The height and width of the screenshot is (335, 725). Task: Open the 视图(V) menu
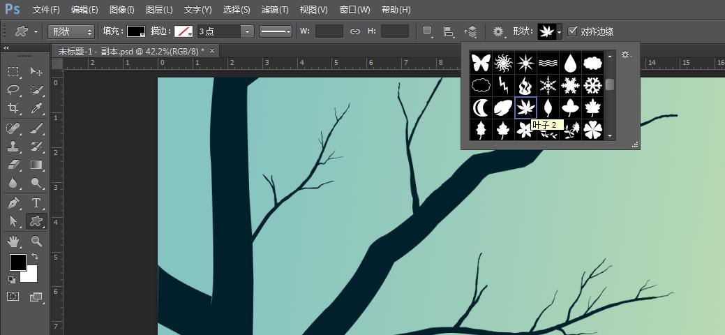point(313,10)
